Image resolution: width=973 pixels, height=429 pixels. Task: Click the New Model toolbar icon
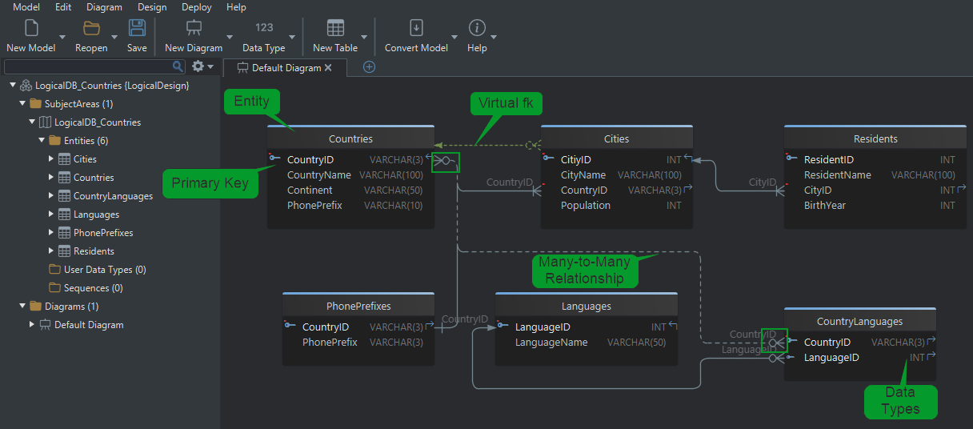click(31, 28)
